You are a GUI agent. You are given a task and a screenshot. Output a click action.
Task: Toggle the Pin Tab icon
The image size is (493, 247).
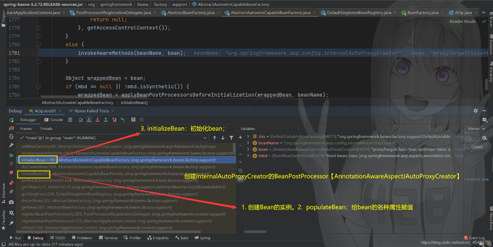[x=12, y=223]
